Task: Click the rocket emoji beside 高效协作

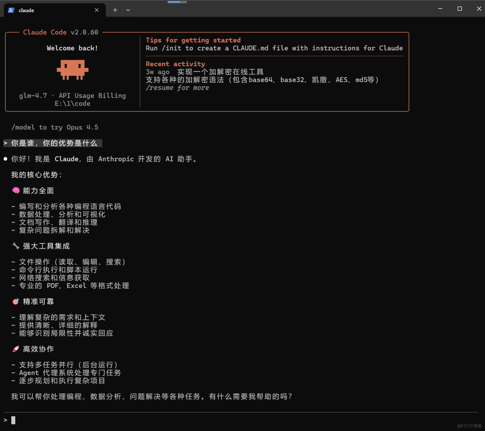Action: point(15,349)
